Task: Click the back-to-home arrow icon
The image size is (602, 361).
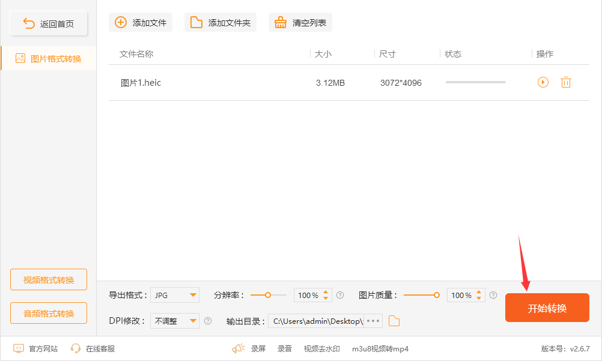Action: point(29,23)
